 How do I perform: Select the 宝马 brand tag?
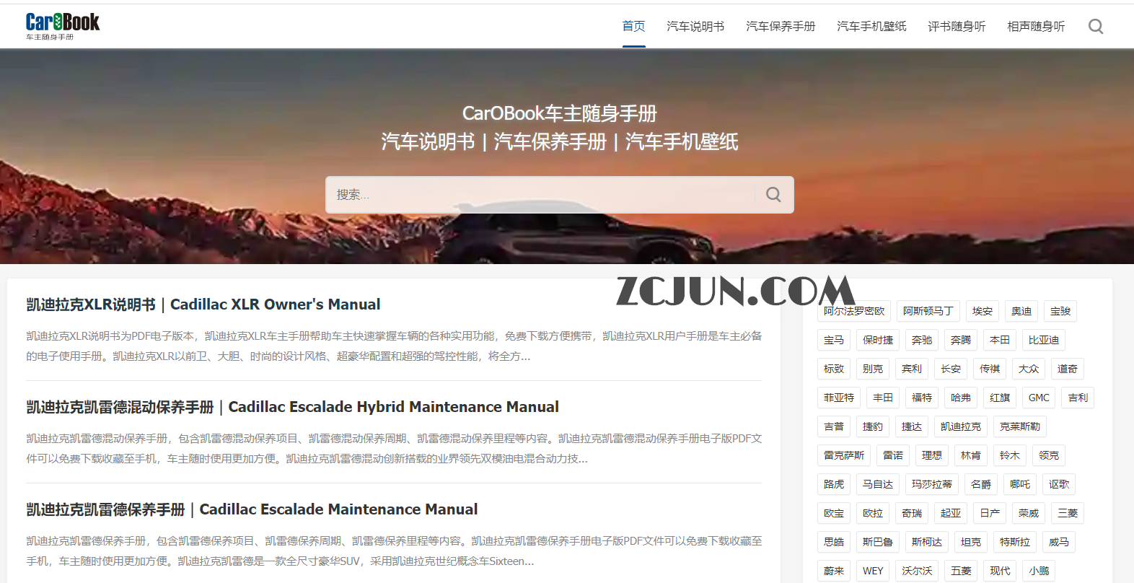click(834, 340)
